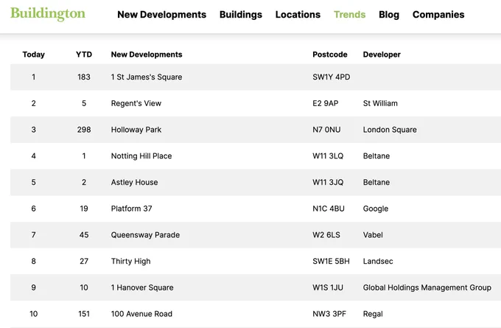Open the Companies section

point(438,15)
